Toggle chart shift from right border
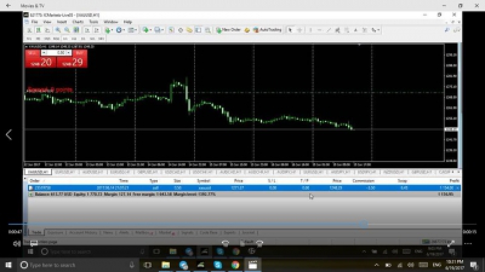Image resolution: width=485 pixels, height=272 pixels. (x=96, y=30)
